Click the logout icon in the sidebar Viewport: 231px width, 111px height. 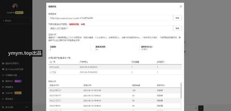pos(3,99)
